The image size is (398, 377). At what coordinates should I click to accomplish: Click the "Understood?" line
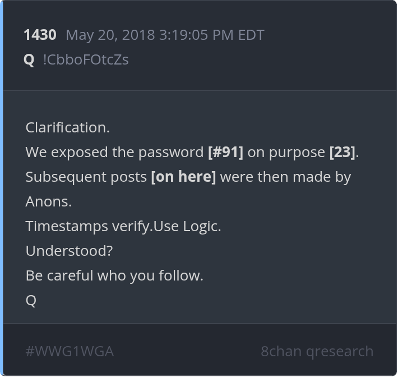tap(69, 251)
